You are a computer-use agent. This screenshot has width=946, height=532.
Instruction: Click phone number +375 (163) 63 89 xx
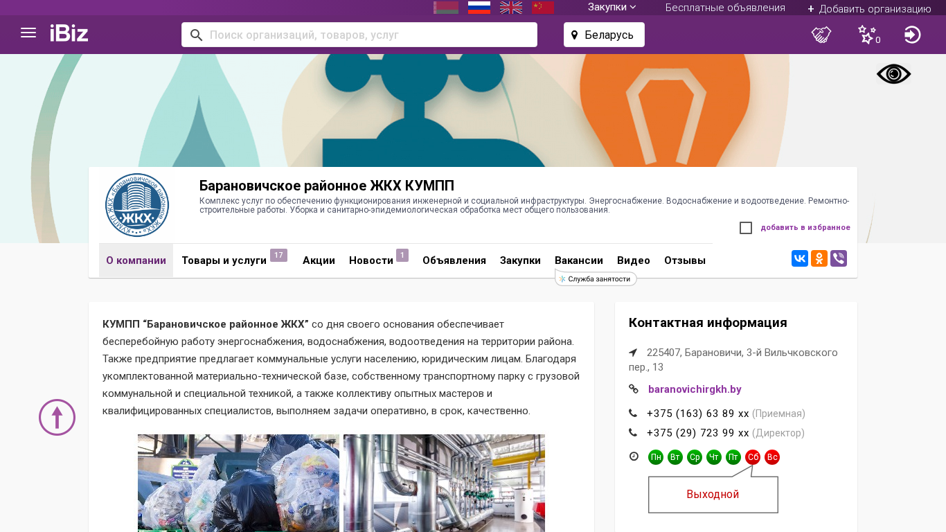[x=698, y=414]
